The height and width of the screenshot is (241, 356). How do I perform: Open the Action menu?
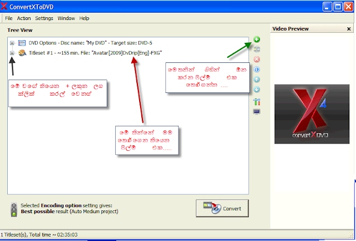point(24,18)
